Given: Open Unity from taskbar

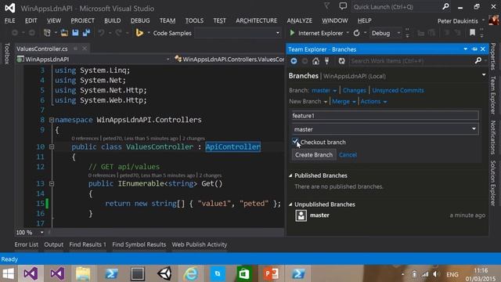Looking at the screenshot, I should (x=164, y=273).
